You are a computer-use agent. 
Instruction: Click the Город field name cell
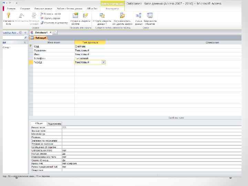54,62
